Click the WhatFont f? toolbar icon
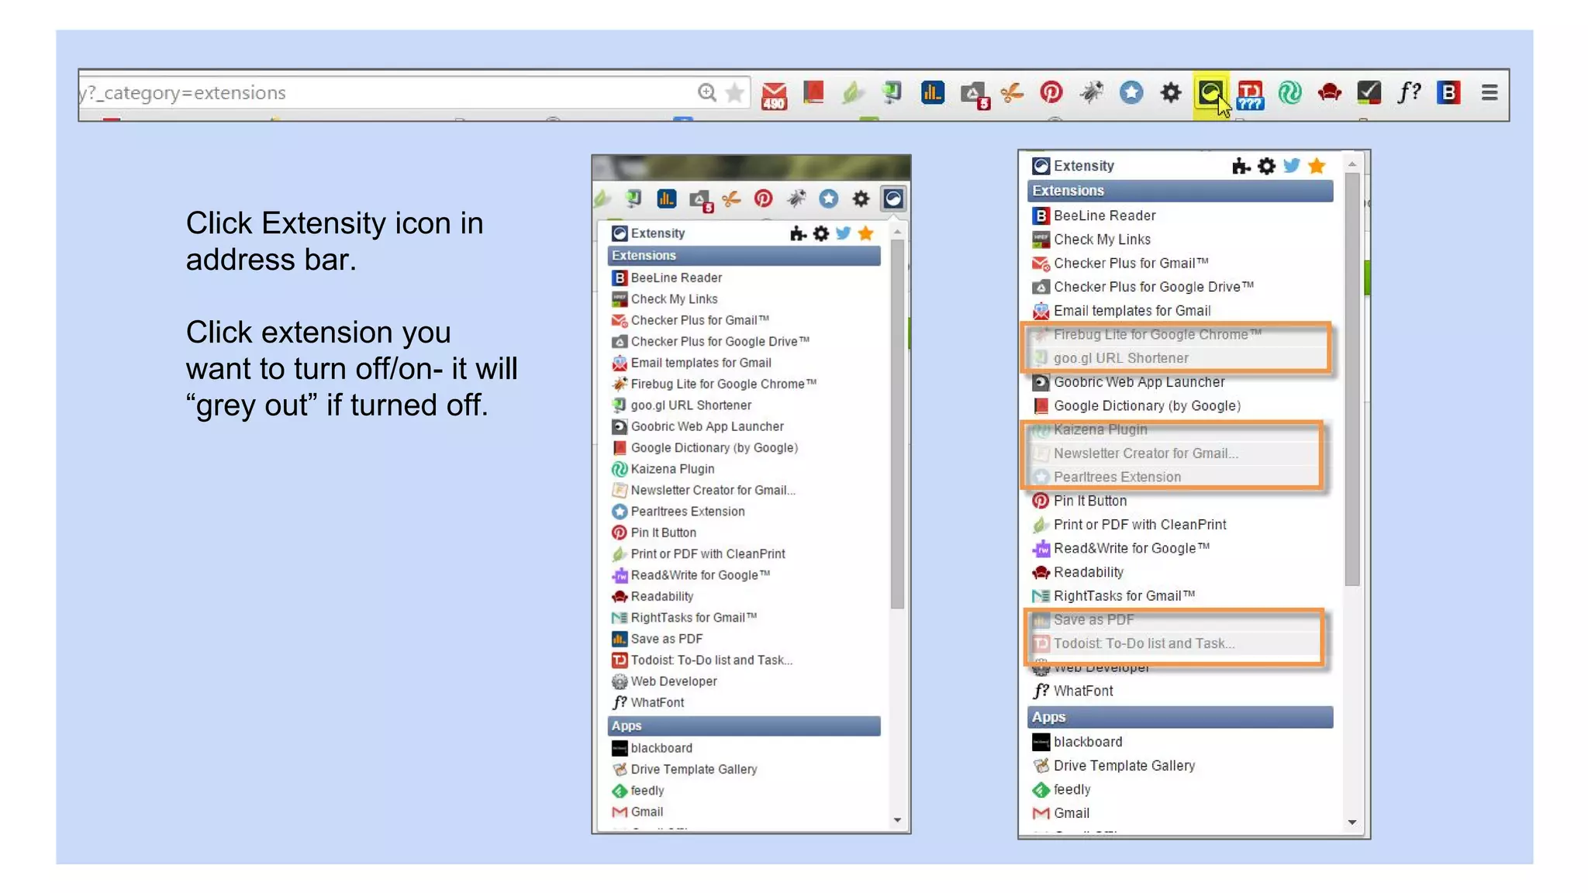This screenshot has width=1588, height=893. click(x=1408, y=92)
